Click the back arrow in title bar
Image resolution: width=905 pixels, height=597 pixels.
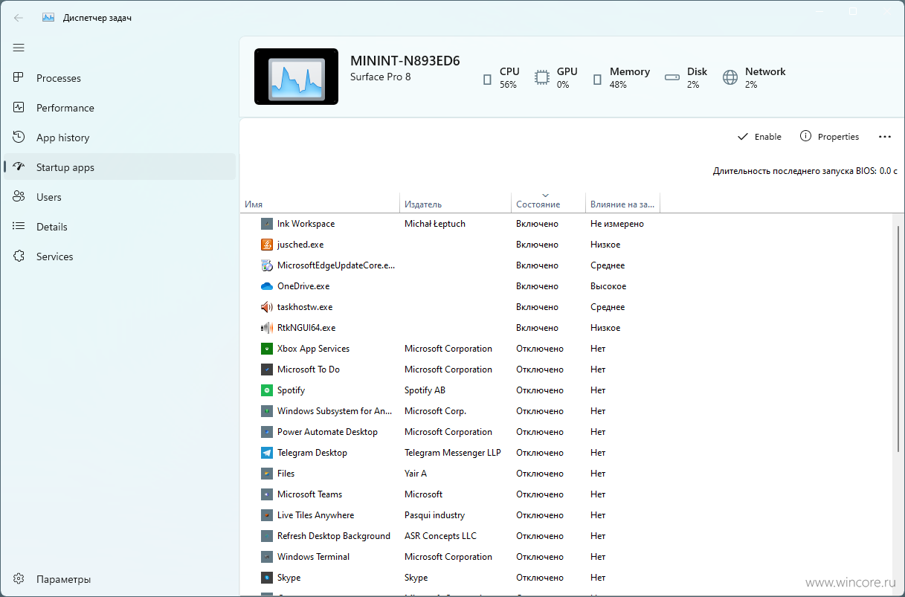click(x=19, y=17)
